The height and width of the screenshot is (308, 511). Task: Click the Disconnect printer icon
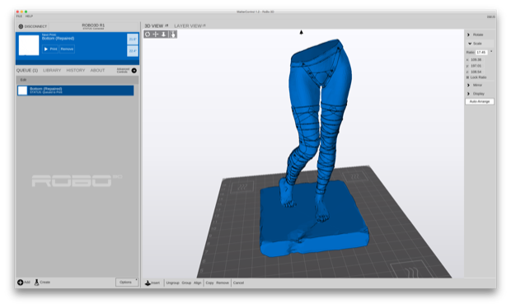pos(21,26)
